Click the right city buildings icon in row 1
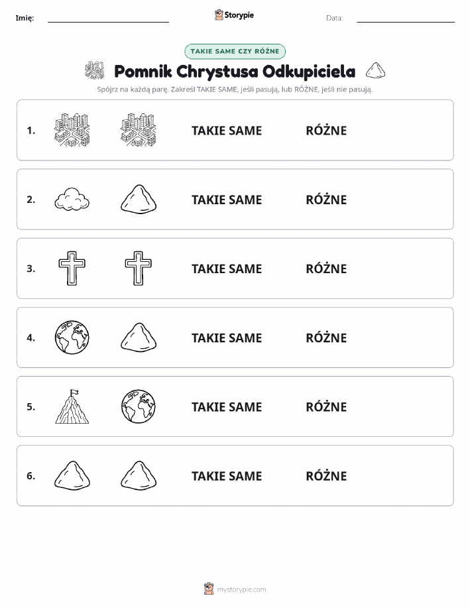The height and width of the screenshot is (608, 470). [139, 130]
